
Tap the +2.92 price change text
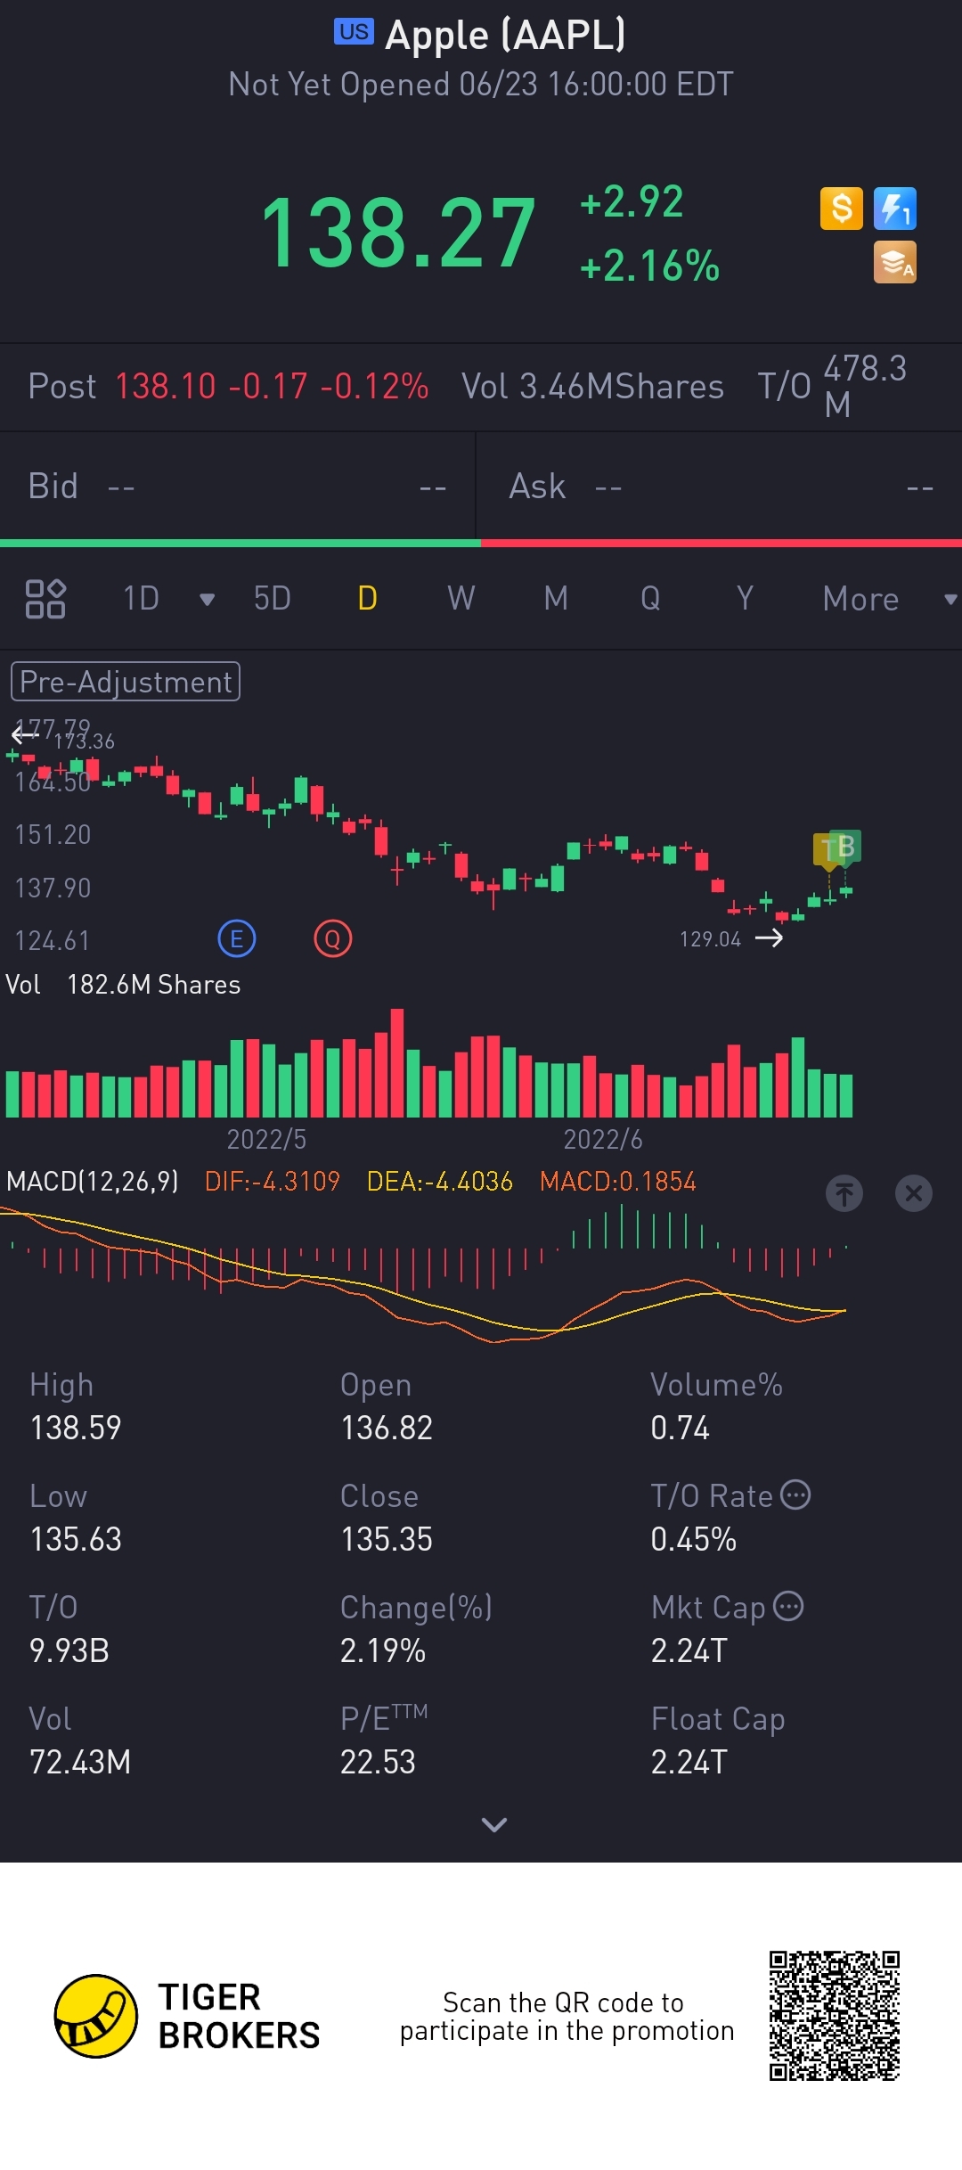(632, 201)
